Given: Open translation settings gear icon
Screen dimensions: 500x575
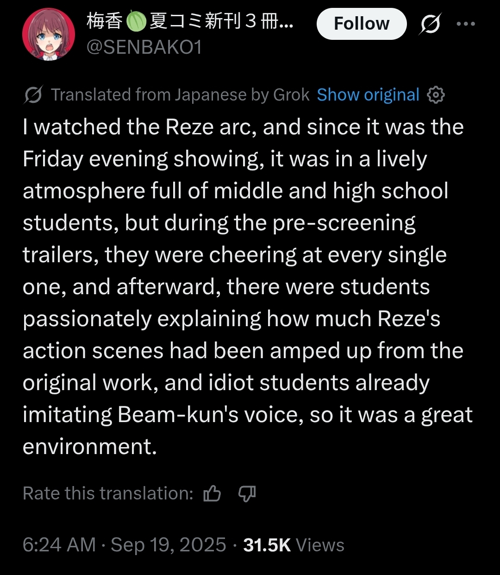Looking at the screenshot, I should [x=436, y=95].
